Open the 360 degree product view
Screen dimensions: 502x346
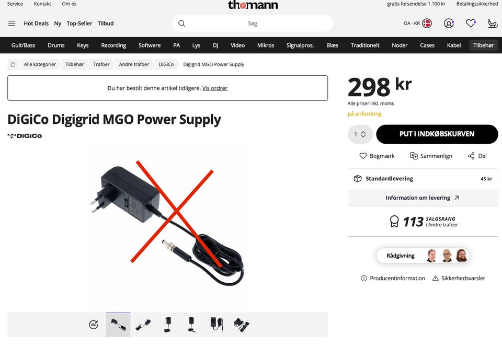click(94, 325)
